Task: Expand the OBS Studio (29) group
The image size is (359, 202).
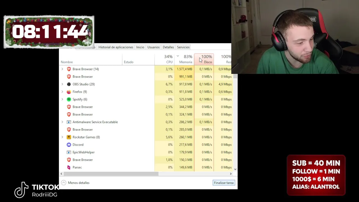Action: pyautogui.click(x=62, y=84)
